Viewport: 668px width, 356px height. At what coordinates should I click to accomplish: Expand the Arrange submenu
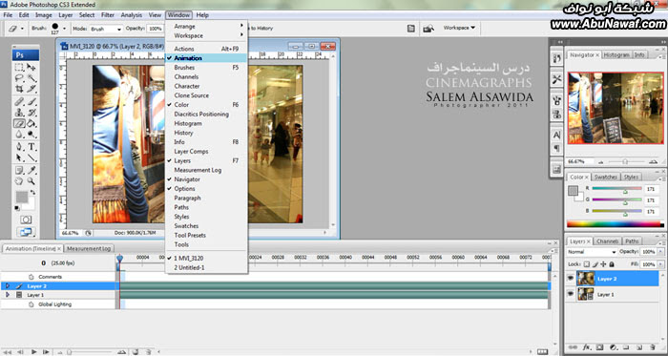pyautogui.click(x=206, y=27)
